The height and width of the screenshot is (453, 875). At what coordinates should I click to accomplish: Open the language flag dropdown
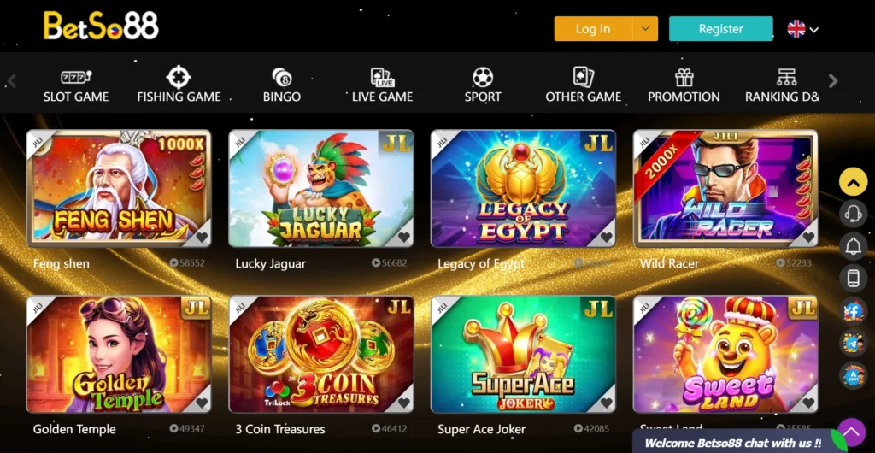tap(803, 29)
